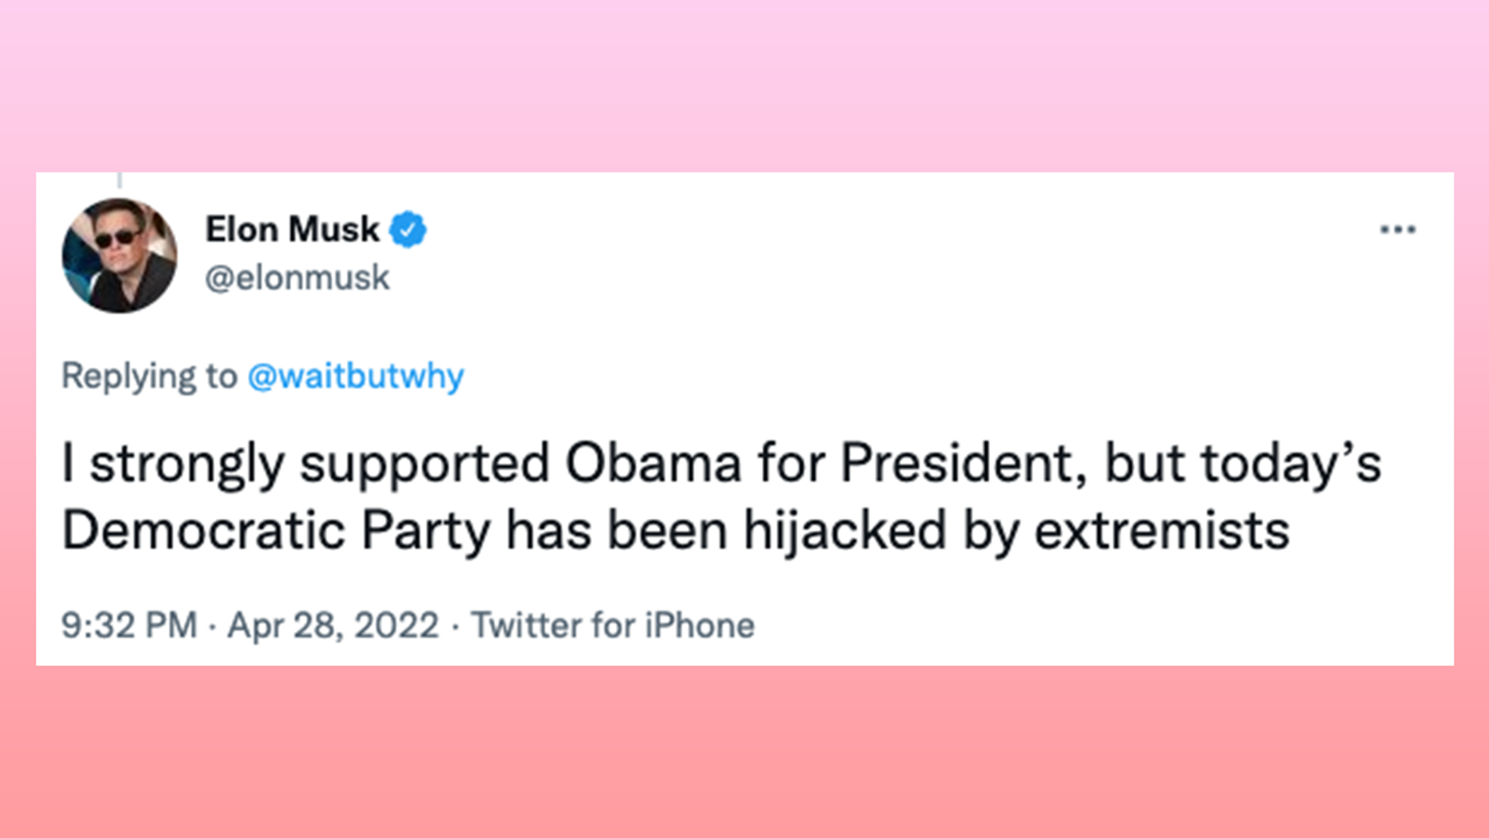Viewport: 1489px width, 838px height.
Task: Click the Apr 28, 2022 date
Action: tap(333, 625)
